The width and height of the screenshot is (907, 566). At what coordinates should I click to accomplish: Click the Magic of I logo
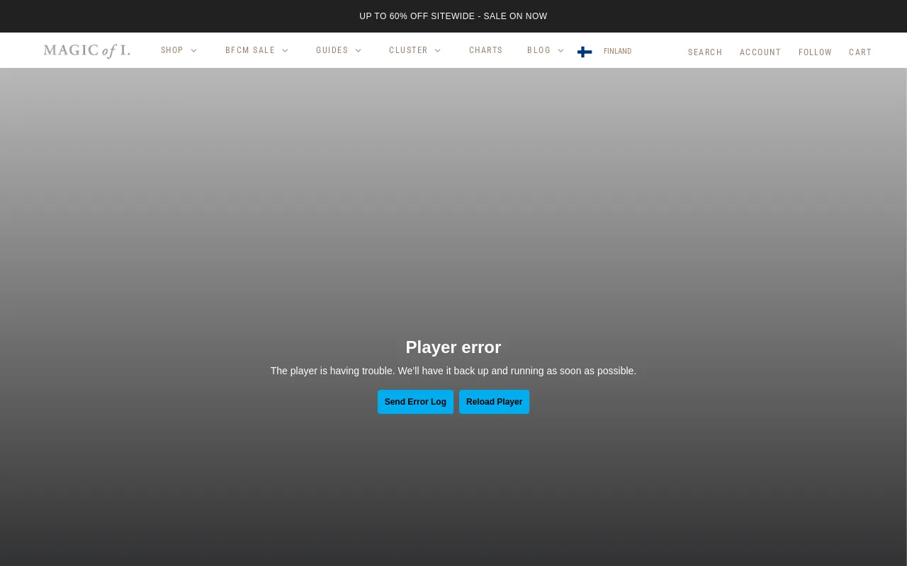(86, 50)
